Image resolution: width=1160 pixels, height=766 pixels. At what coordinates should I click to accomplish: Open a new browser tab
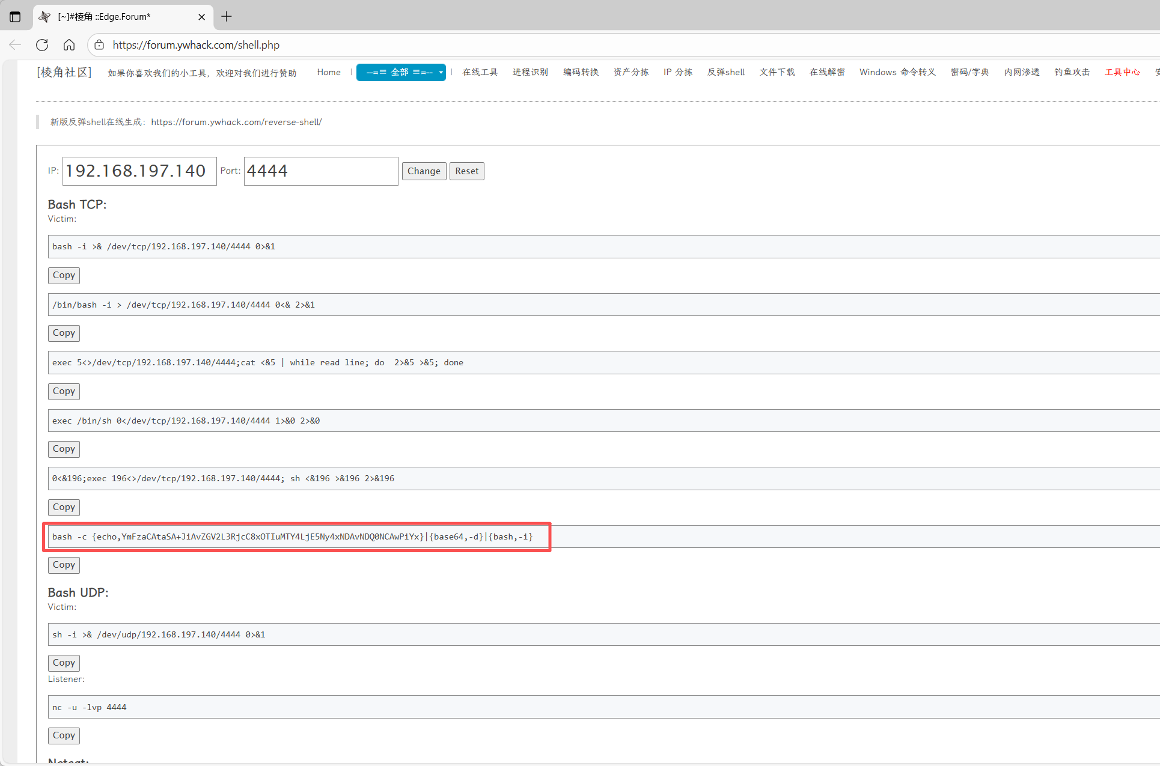[227, 17]
